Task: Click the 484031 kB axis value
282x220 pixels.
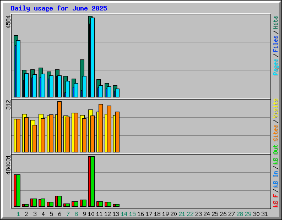Action: (x=8, y=165)
